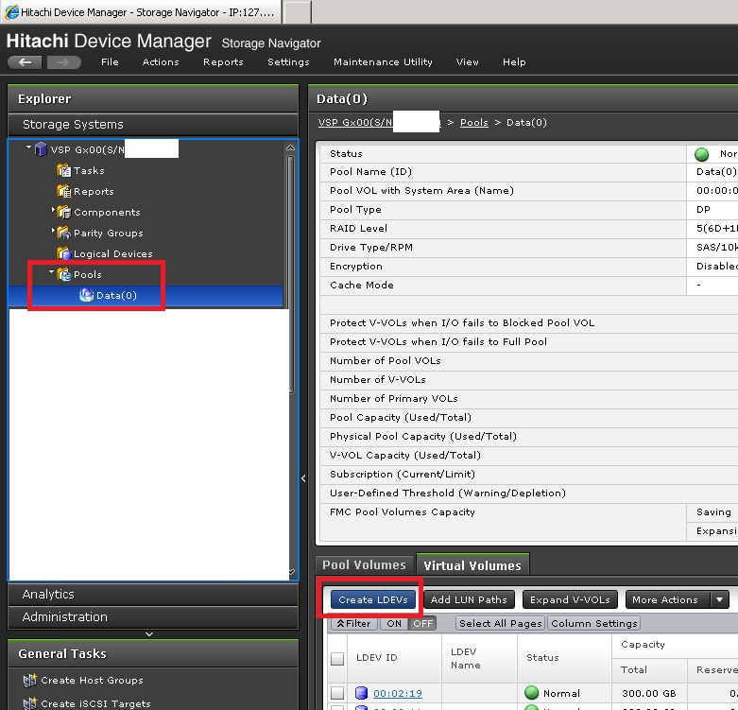Collapse the Explorer pane with the left arrow

pos(303,478)
